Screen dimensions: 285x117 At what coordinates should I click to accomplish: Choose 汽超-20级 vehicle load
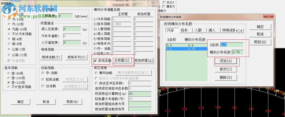pos(9,29)
